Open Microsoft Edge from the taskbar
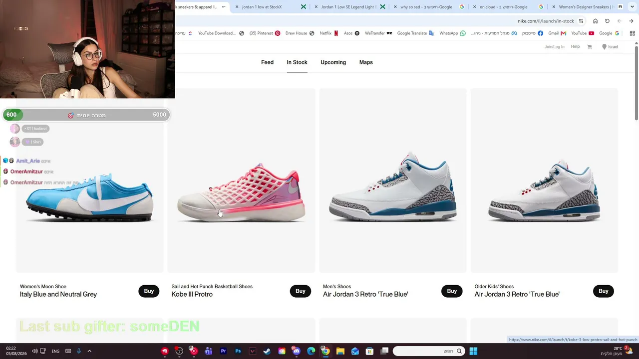This screenshot has height=359, width=639. tap(311, 351)
